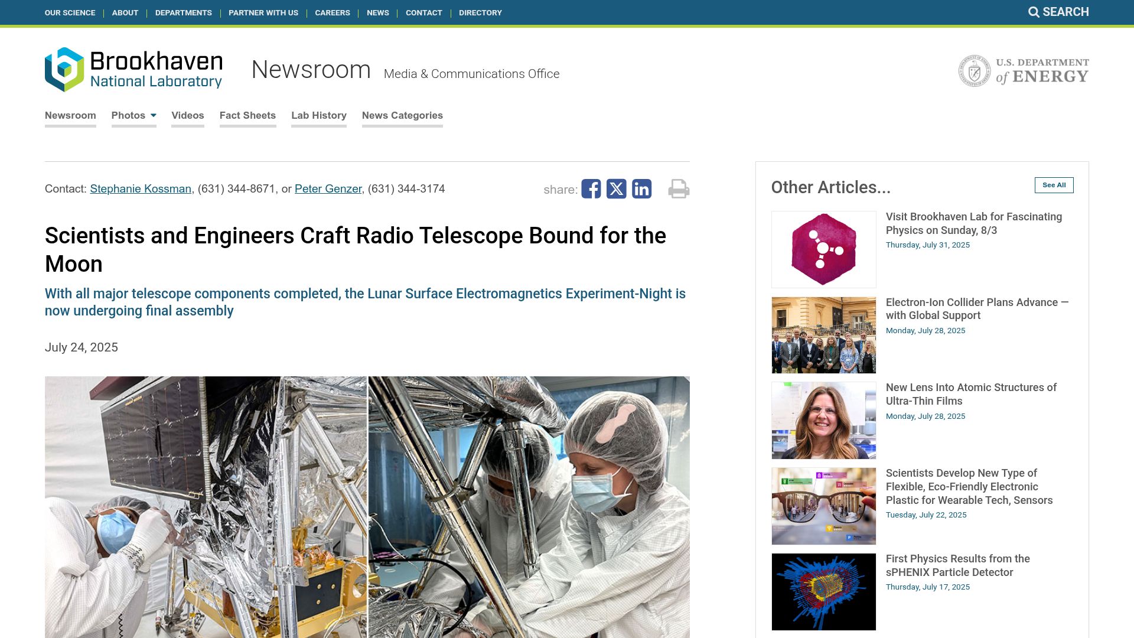Open About in top navigation

point(125,12)
